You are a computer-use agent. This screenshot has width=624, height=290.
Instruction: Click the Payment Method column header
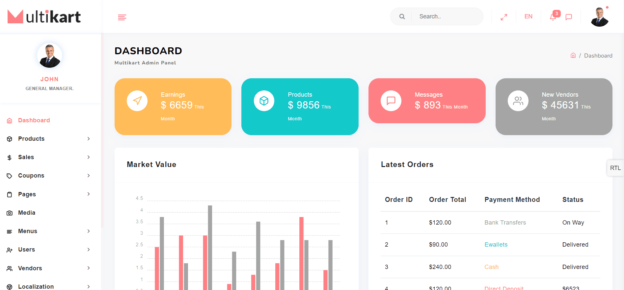[512, 200]
